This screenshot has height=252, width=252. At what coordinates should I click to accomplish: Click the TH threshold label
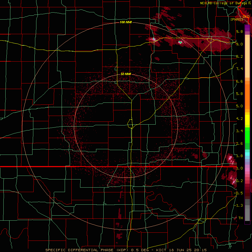point(241,218)
